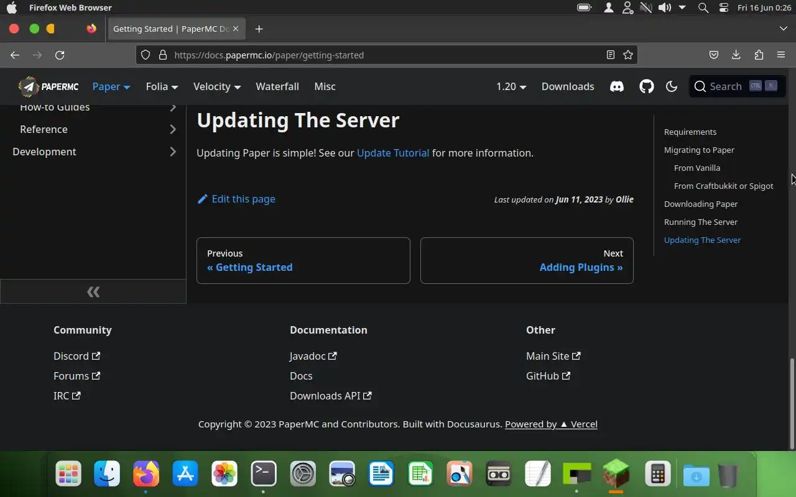Click the menu bar spotlight search icon
This screenshot has height=497, width=796.
tap(703, 7)
